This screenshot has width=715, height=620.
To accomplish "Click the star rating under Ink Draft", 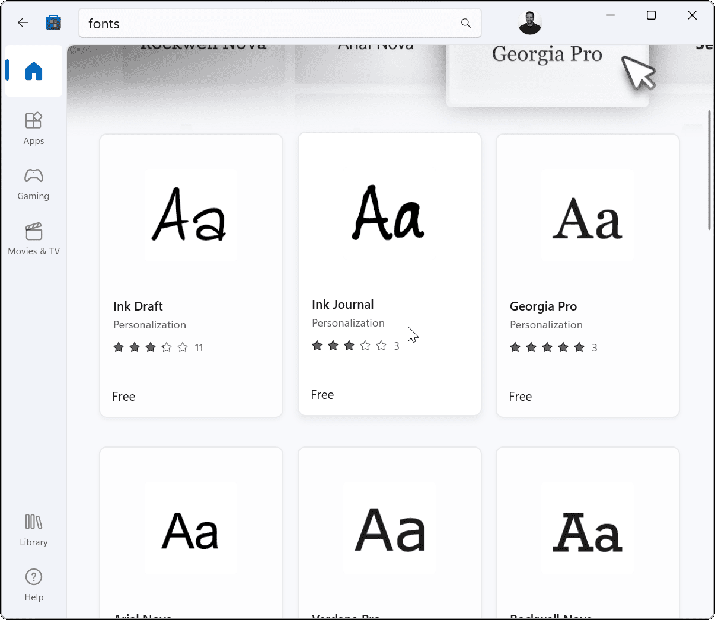I will (x=151, y=347).
